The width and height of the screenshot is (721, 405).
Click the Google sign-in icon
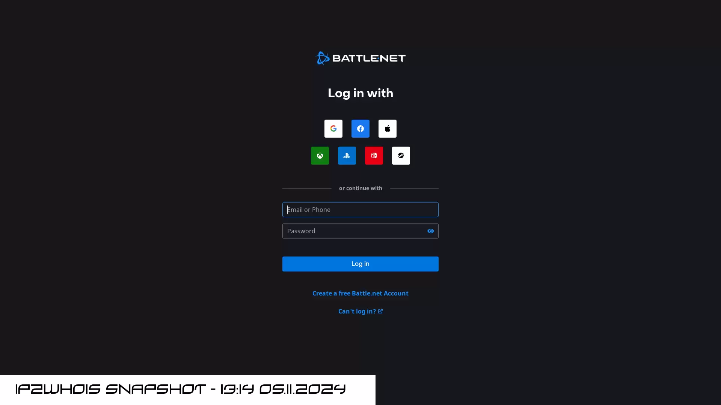coord(333,129)
